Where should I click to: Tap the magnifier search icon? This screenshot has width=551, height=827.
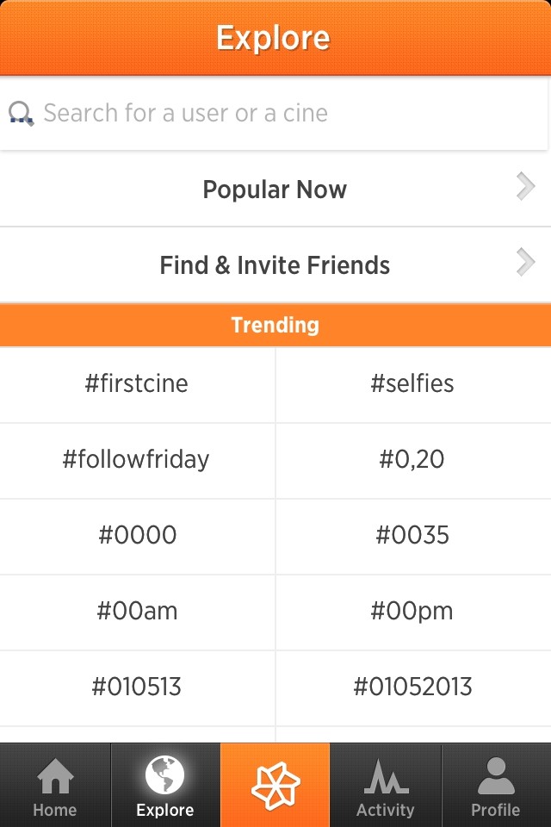pos(21,113)
